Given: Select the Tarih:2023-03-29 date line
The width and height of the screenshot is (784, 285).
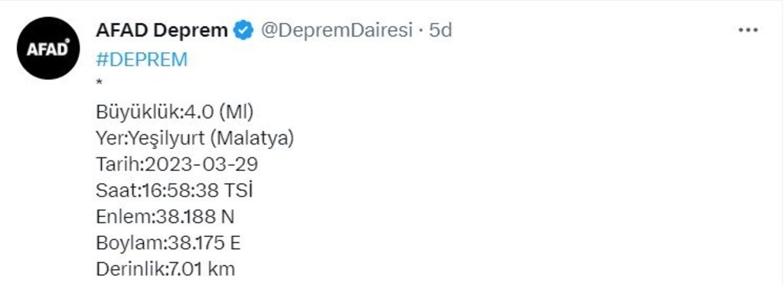Looking at the screenshot, I should [x=177, y=165].
